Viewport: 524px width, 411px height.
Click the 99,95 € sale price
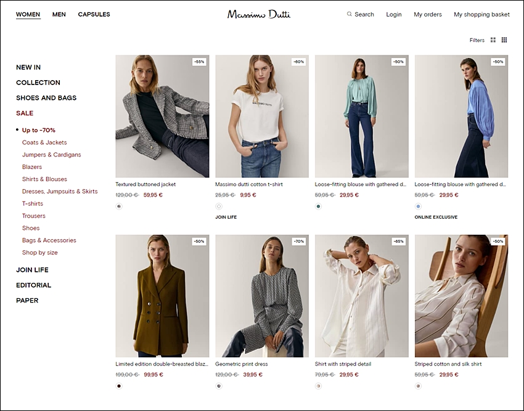154,375
